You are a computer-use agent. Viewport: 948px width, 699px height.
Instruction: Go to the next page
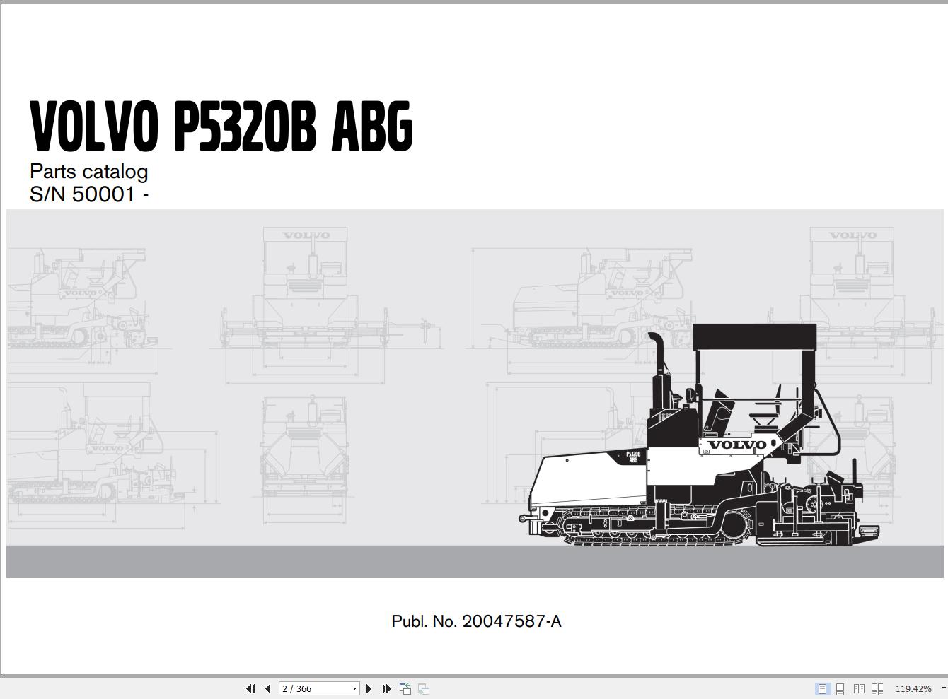click(369, 688)
